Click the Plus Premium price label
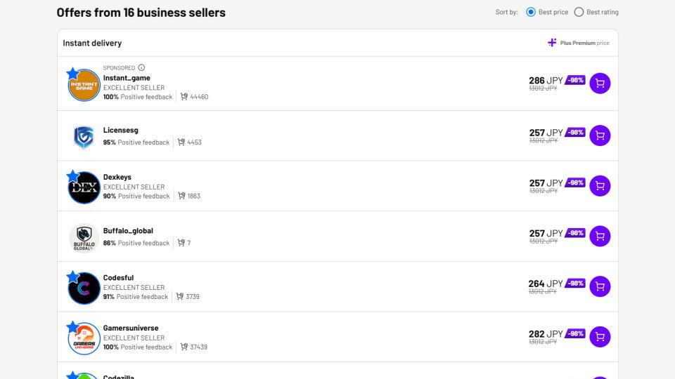Image resolution: width=675 pixels, height=379 pixels. point(584,43)
